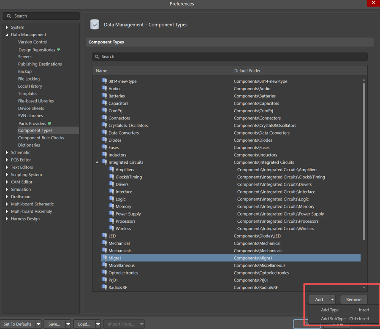The width and height of the screenshot is (380, 329).
Task: Click the Optoelectronics type icon
Action: (104, 272)
